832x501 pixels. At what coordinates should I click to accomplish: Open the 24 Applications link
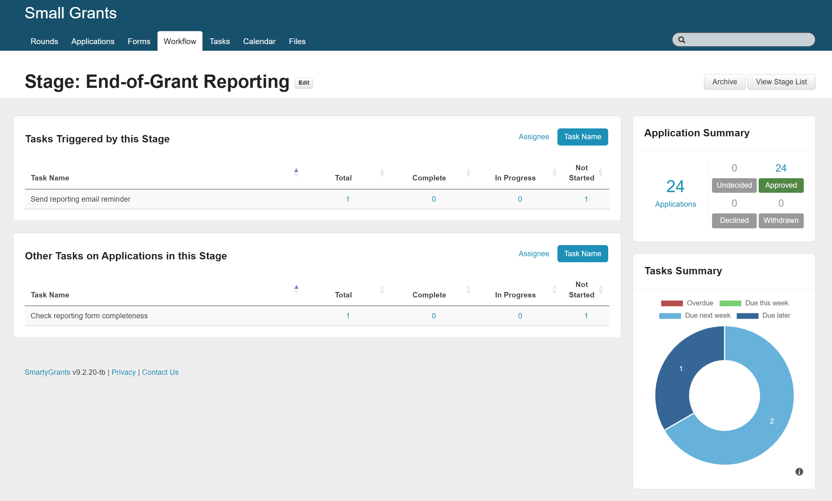[x=675, y=193]
